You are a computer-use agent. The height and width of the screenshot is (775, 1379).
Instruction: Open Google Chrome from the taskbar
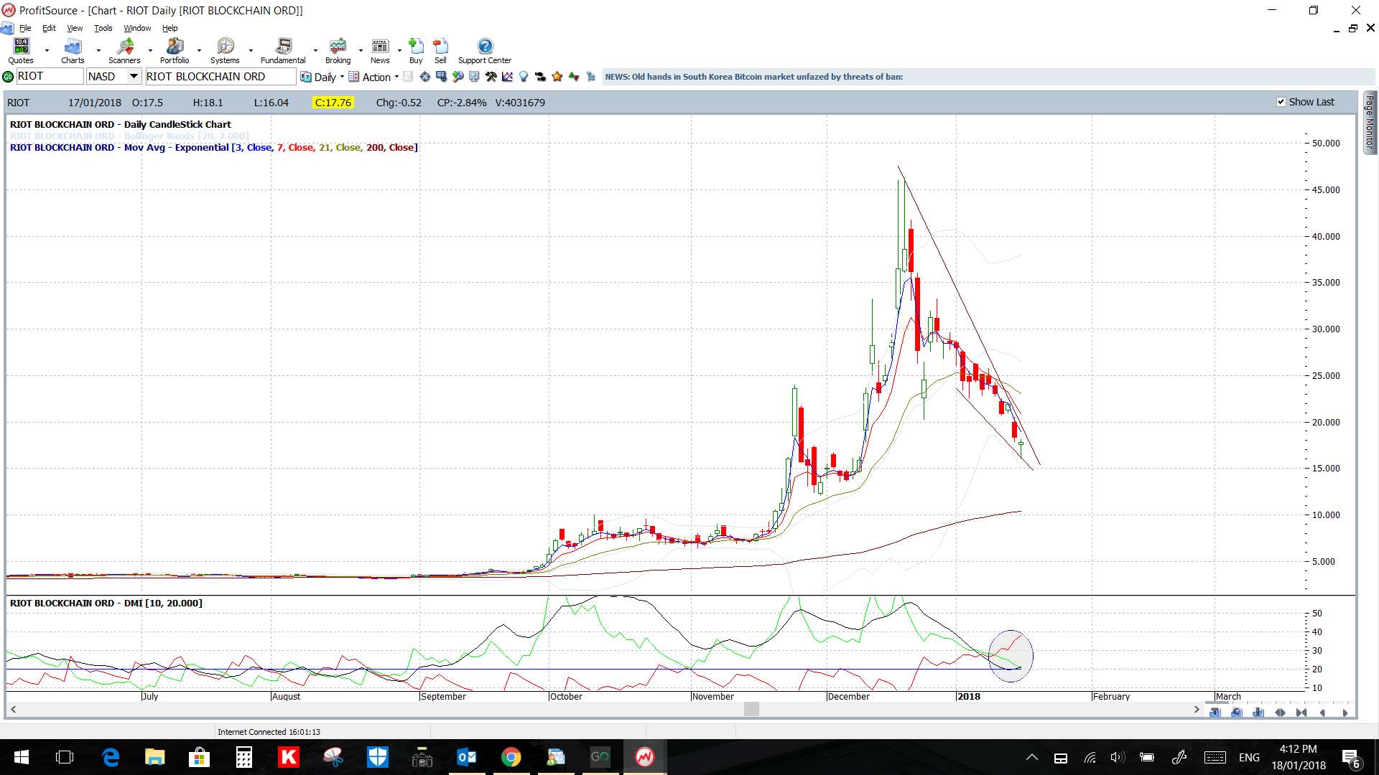(x=511, y=757)
